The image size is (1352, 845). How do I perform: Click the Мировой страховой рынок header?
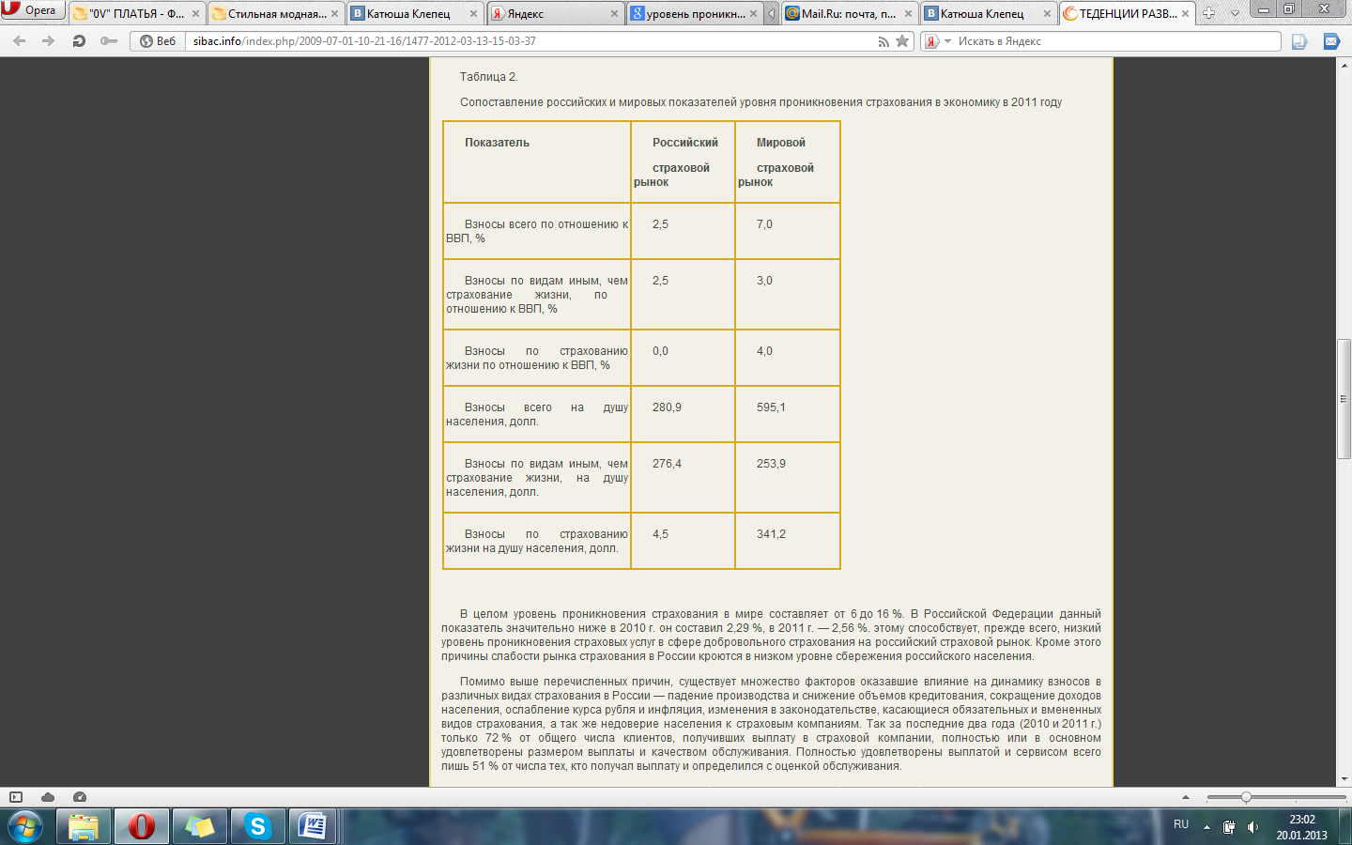pyautogui.click(x=787, y=161)
